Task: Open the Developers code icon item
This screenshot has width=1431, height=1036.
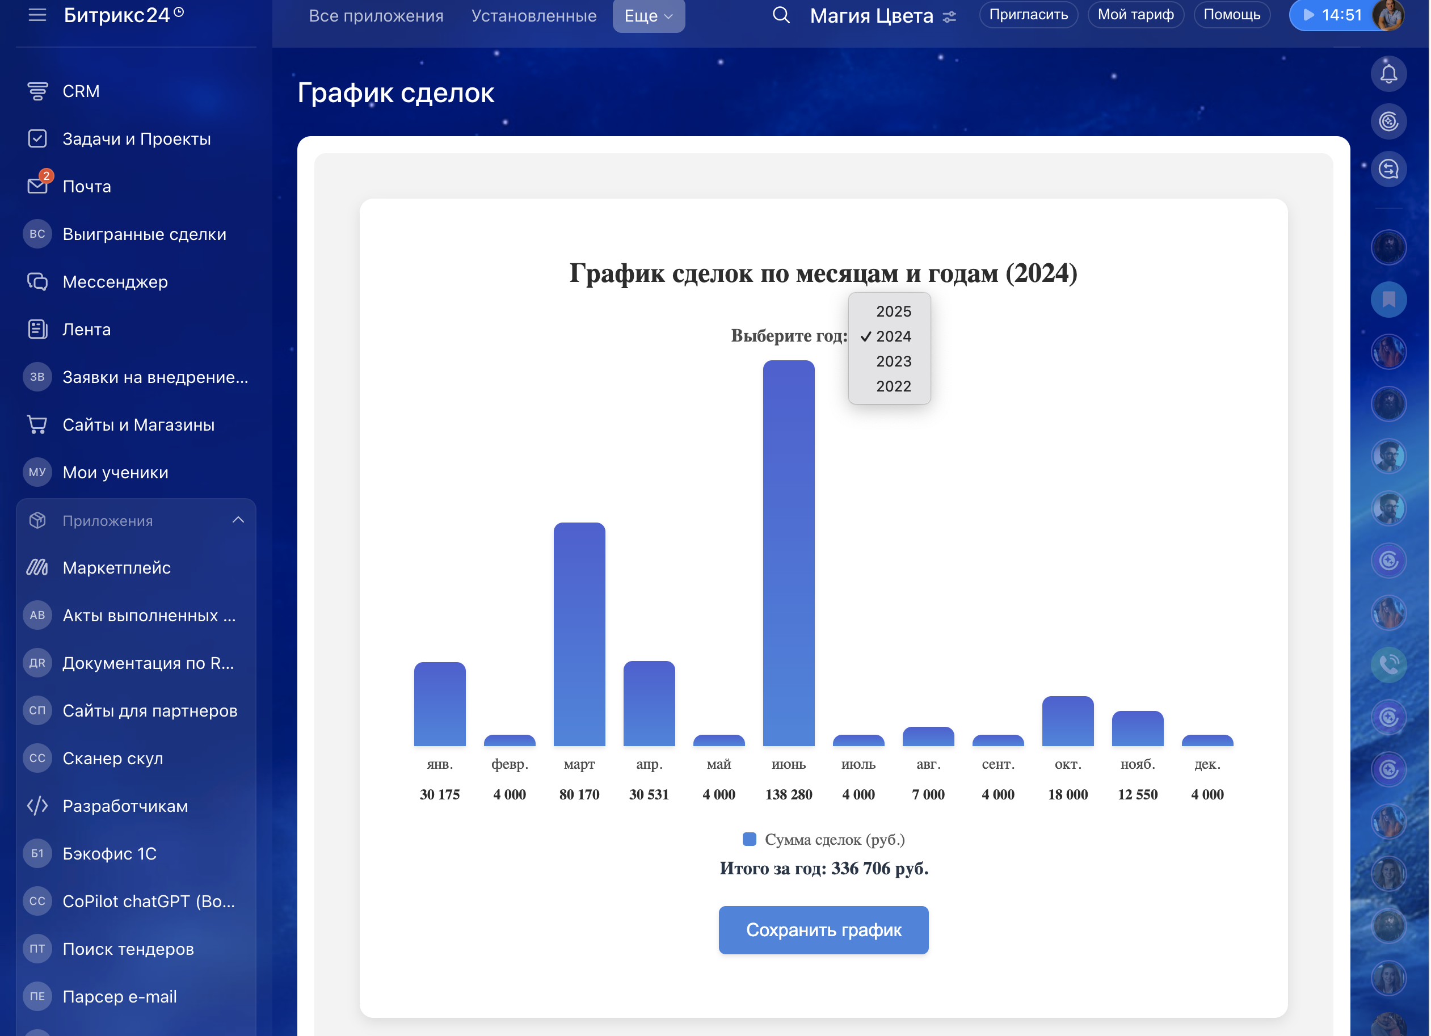Action: (x=37, y=806)
